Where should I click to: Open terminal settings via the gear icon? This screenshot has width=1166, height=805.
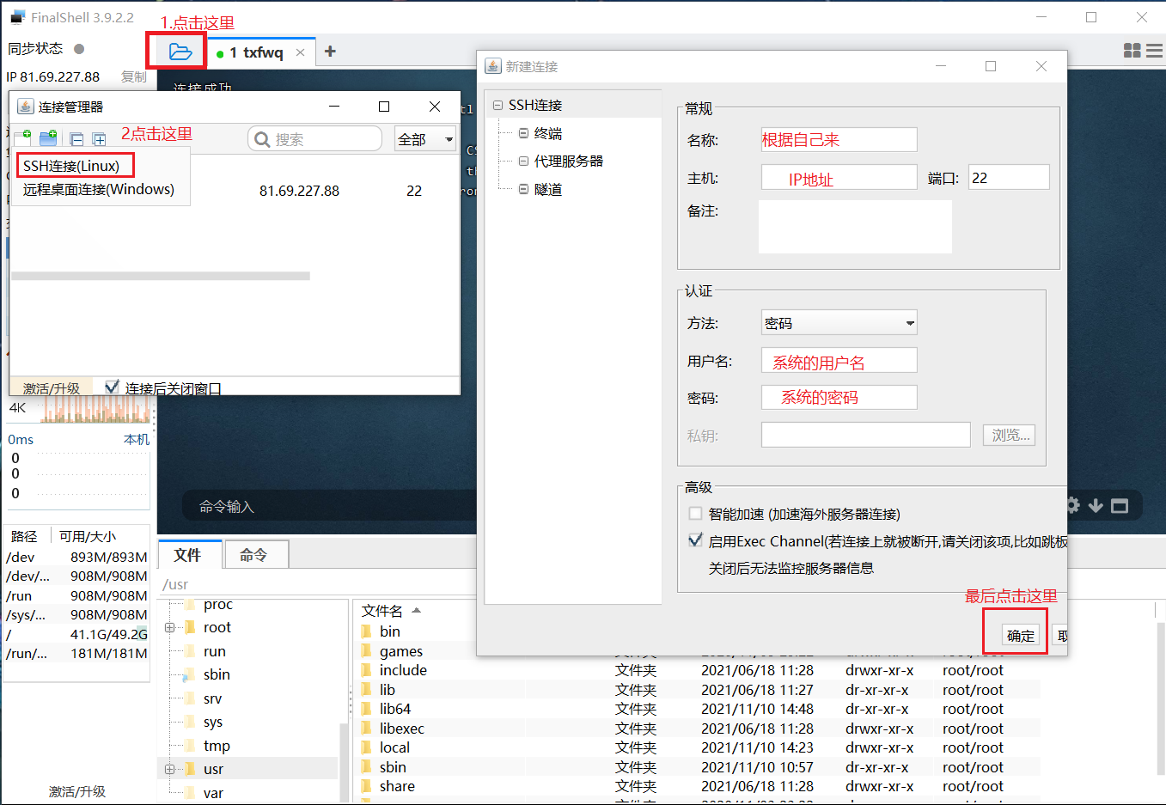tap(1072, 506)
